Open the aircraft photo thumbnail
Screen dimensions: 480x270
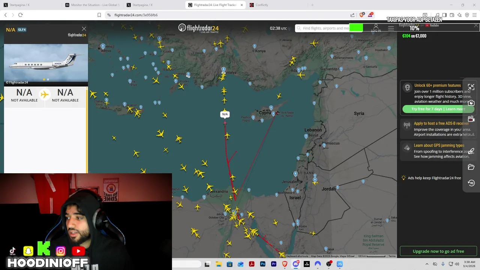pos(46,63)
